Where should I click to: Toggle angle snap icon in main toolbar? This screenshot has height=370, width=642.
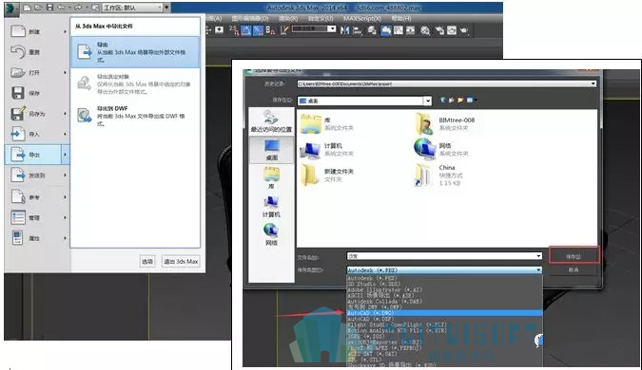click(246, 30)
